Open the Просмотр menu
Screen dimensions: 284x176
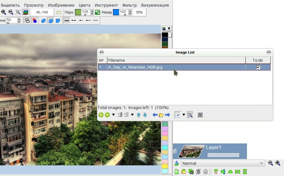click(x=34, y=5)
